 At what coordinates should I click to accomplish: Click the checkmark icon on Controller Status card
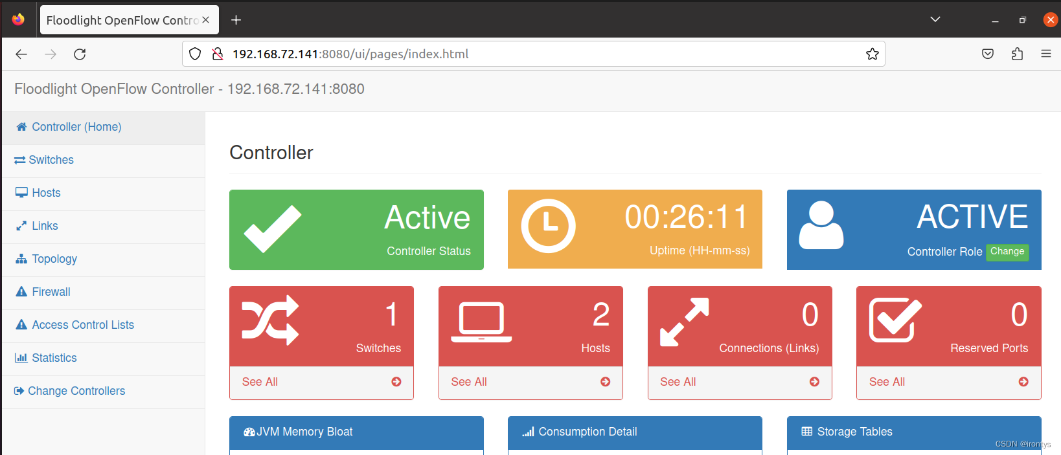click(x=273, y=228)
